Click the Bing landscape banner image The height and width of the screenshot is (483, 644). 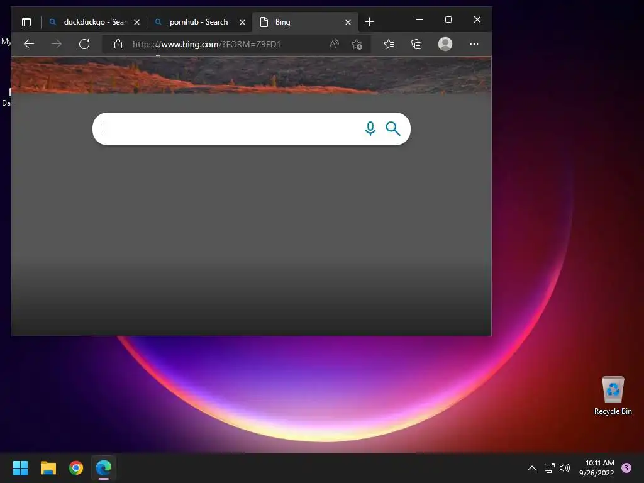[251, 75]
